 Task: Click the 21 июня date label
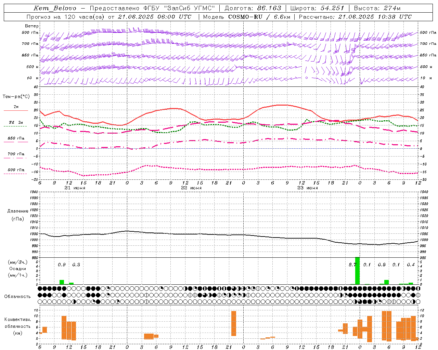pos(75,188)
